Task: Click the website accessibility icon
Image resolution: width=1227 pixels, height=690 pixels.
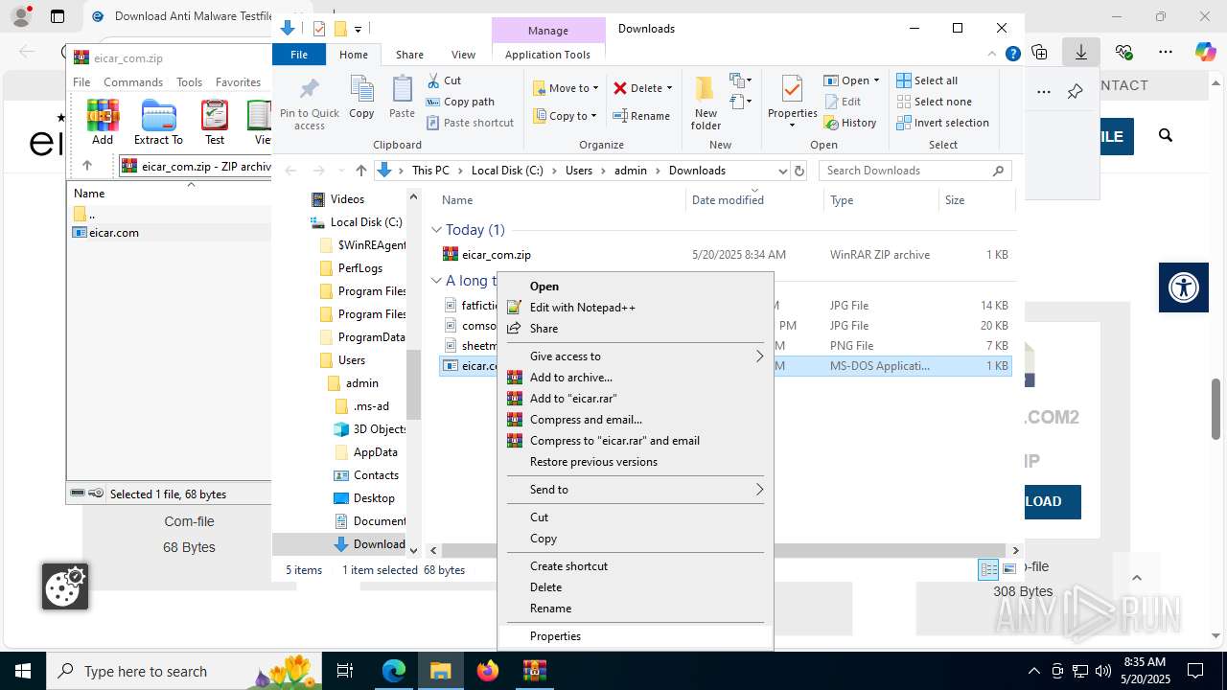Action: [x=1184, y=287]
